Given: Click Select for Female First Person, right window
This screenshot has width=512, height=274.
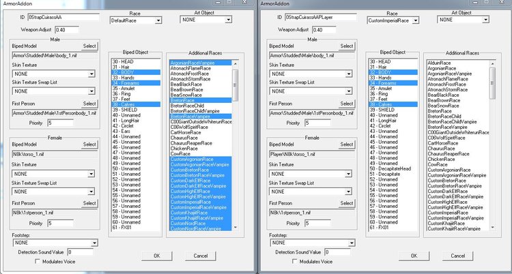Looking at the screenshot, I should [347, 203].
